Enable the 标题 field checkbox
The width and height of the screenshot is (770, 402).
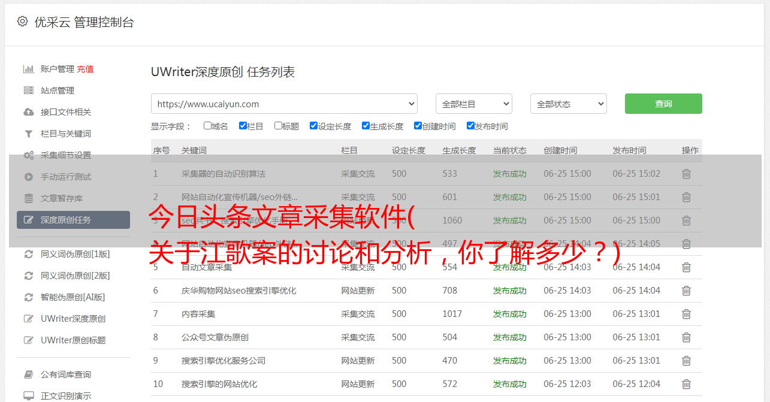click(x=278, y=126)
